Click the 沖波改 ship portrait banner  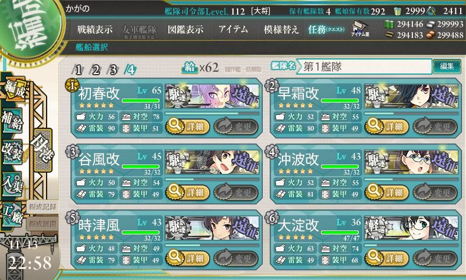tap(412, 162)
